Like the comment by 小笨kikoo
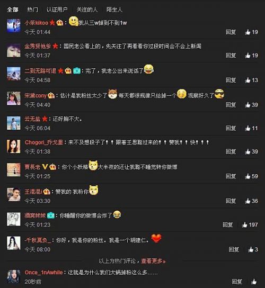The height and width of the screenshot is (288, 265). click(x=251, y=32)
